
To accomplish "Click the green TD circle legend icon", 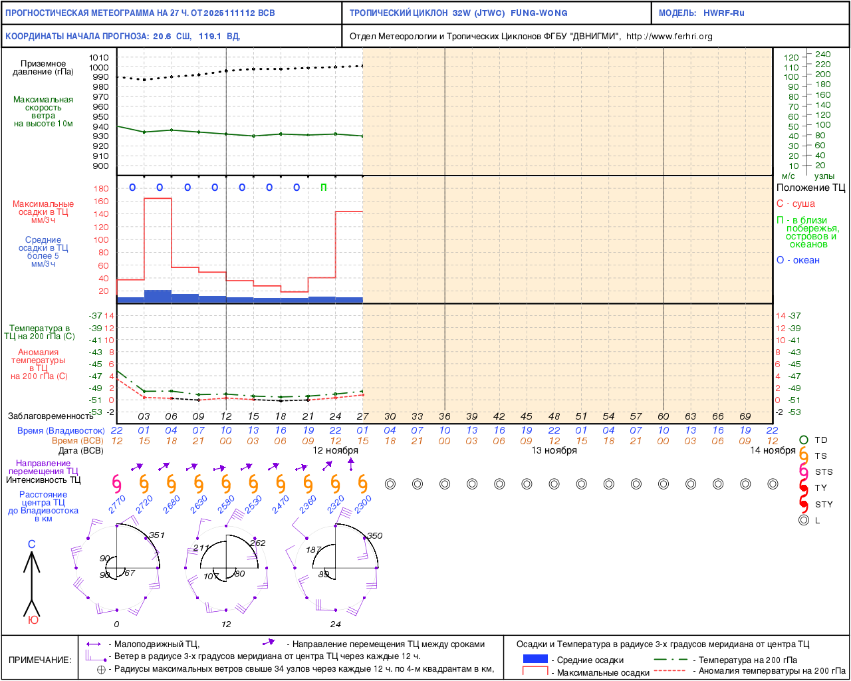I will point(803,440).
